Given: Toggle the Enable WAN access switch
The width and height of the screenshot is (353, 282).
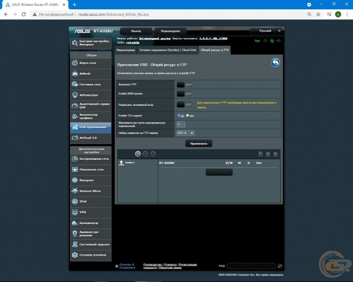Looking at the screenshot, I should 184,93.
